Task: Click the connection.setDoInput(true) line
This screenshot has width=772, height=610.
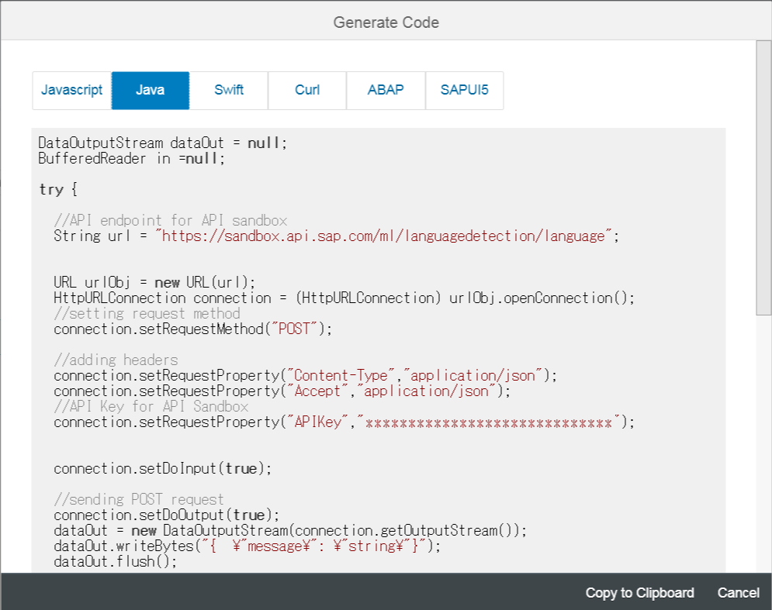Action: click(x=163, y=469)
